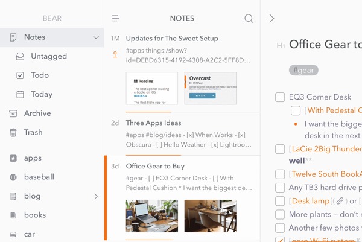
Task: Click the books tag icon
Action: (x=13, y=215)
